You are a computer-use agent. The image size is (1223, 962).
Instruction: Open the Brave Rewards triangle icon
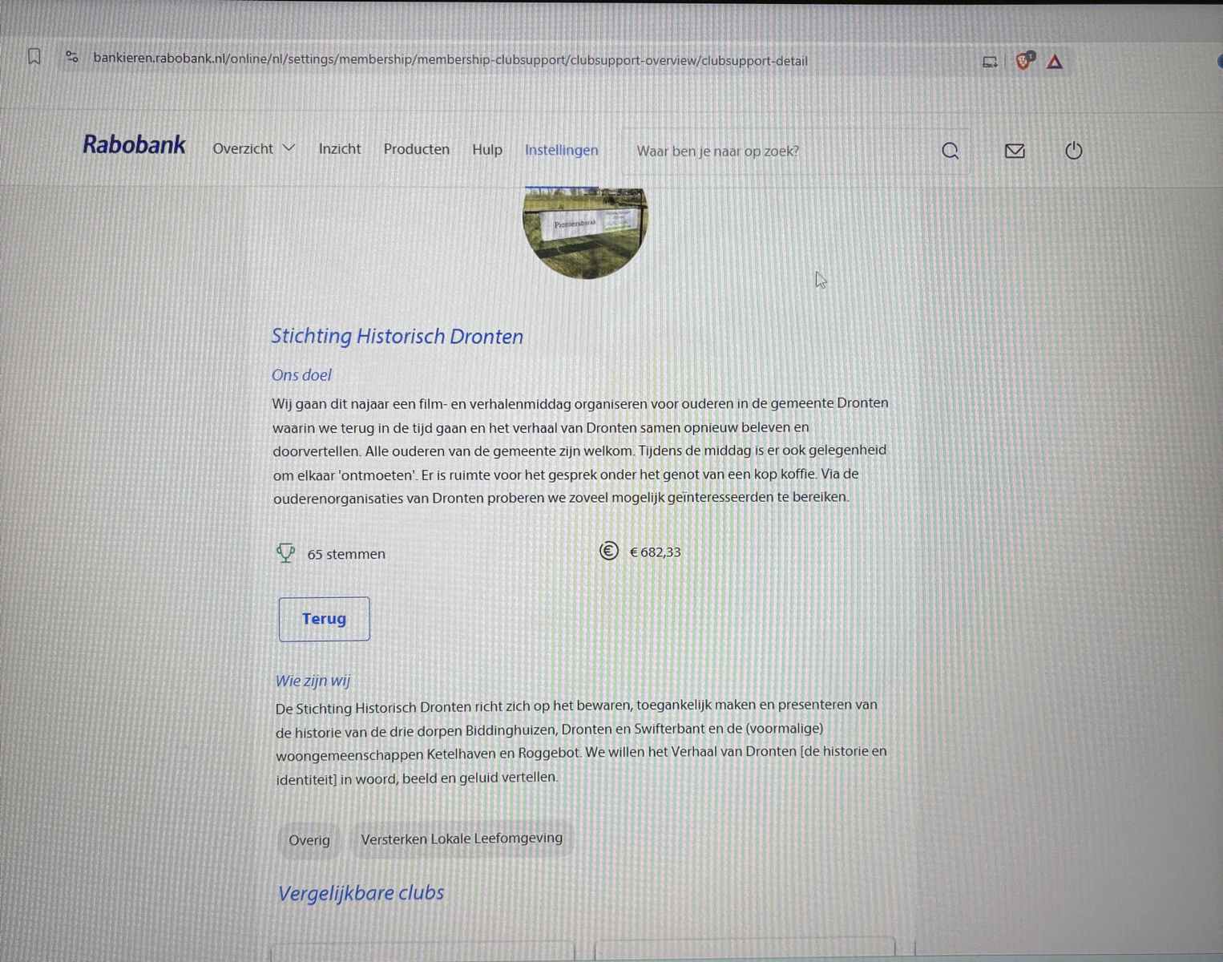(x=1055, y=62)
